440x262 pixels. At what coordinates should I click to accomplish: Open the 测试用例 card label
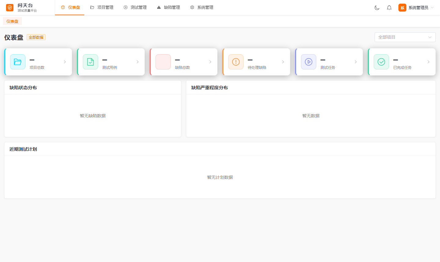(110, 67)
